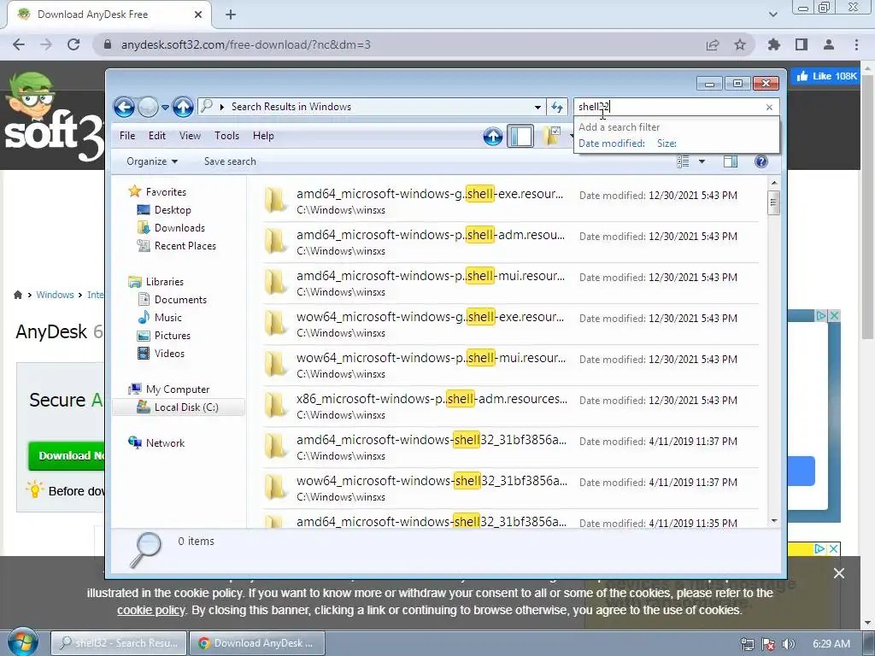
Task: Open Chrome profile icon
Action: click(829, 44)
